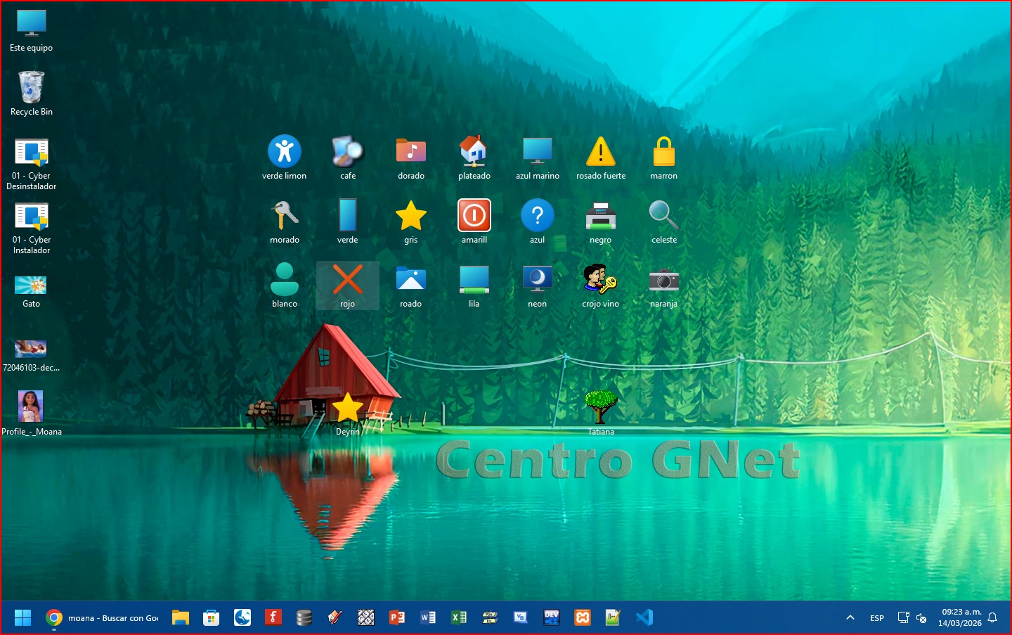Screen dimensions: 1012x635
Task: Click the 'Tatiana' tree icon
Action: [x=601, y=407]
